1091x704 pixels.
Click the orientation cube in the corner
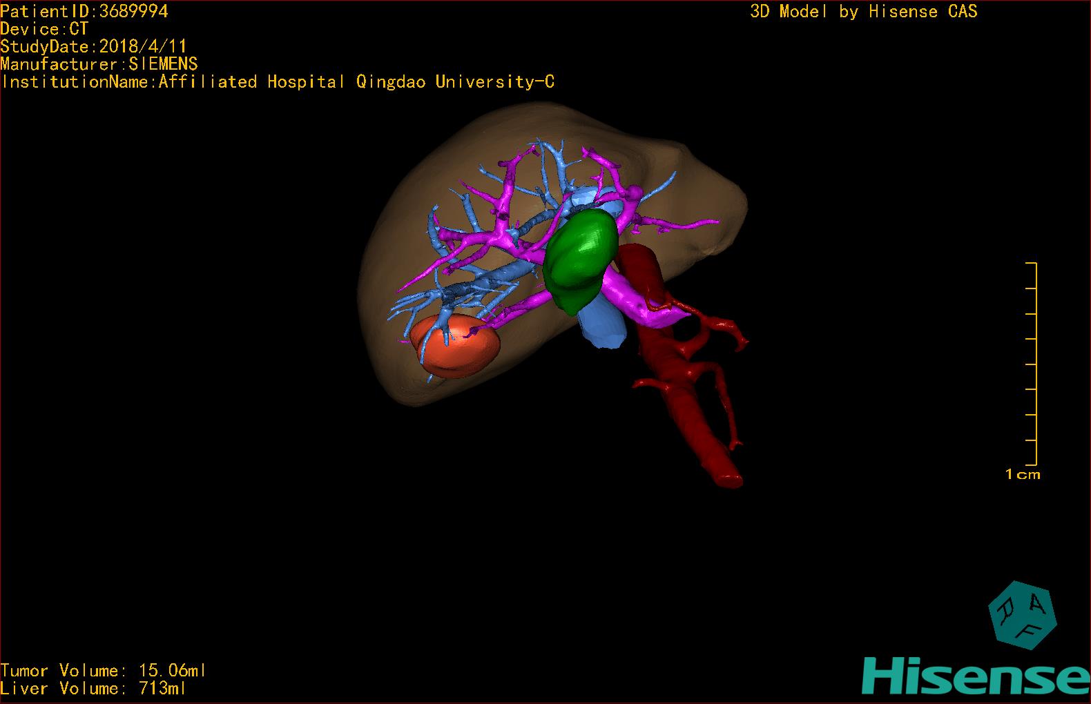coord(1023,616)
